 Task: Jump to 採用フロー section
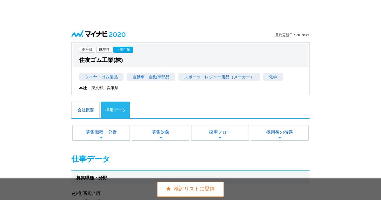[x=220, y=133]
